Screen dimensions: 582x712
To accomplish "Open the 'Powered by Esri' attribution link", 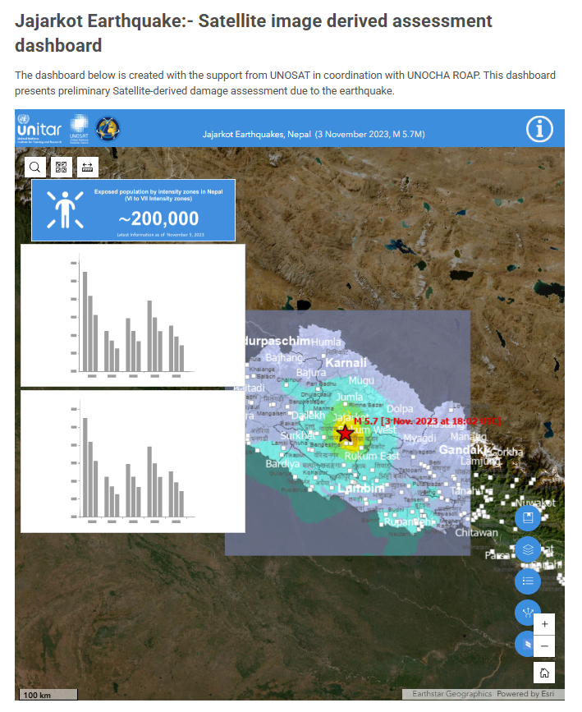I will pyautogui.click(x=525, y=694).
